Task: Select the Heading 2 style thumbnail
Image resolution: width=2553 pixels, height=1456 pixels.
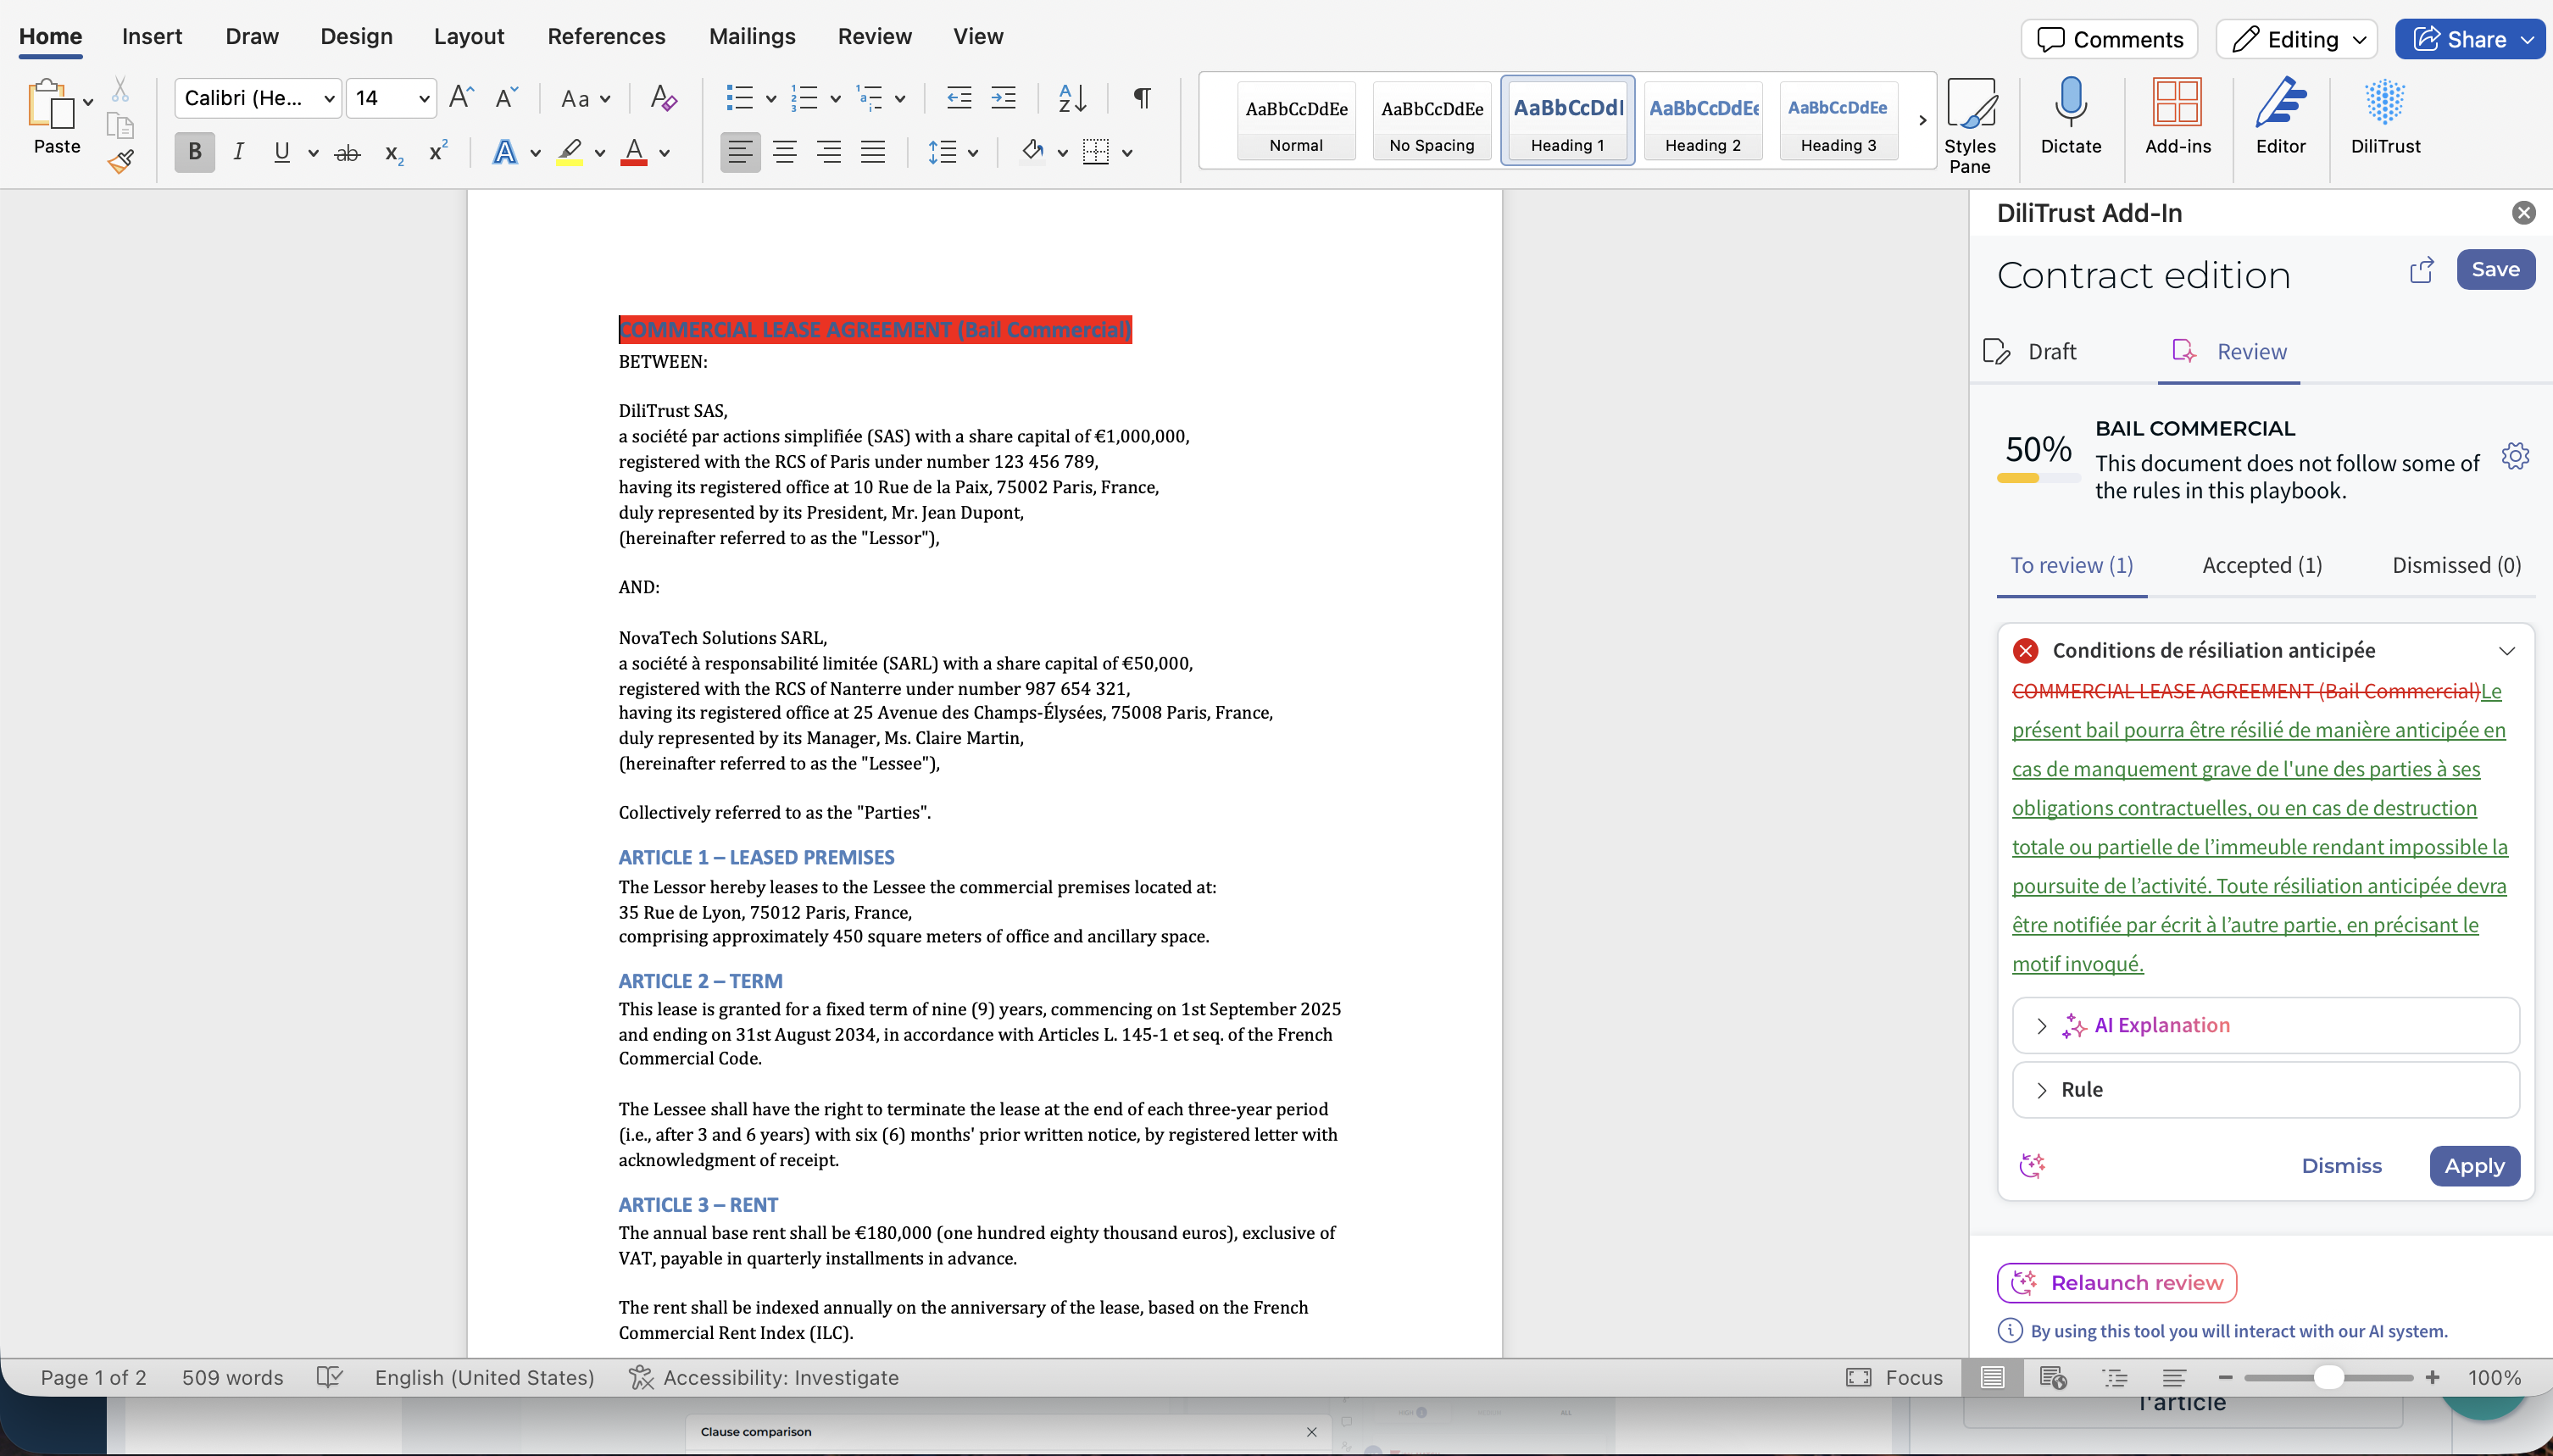Action: tap(1702, 120)
